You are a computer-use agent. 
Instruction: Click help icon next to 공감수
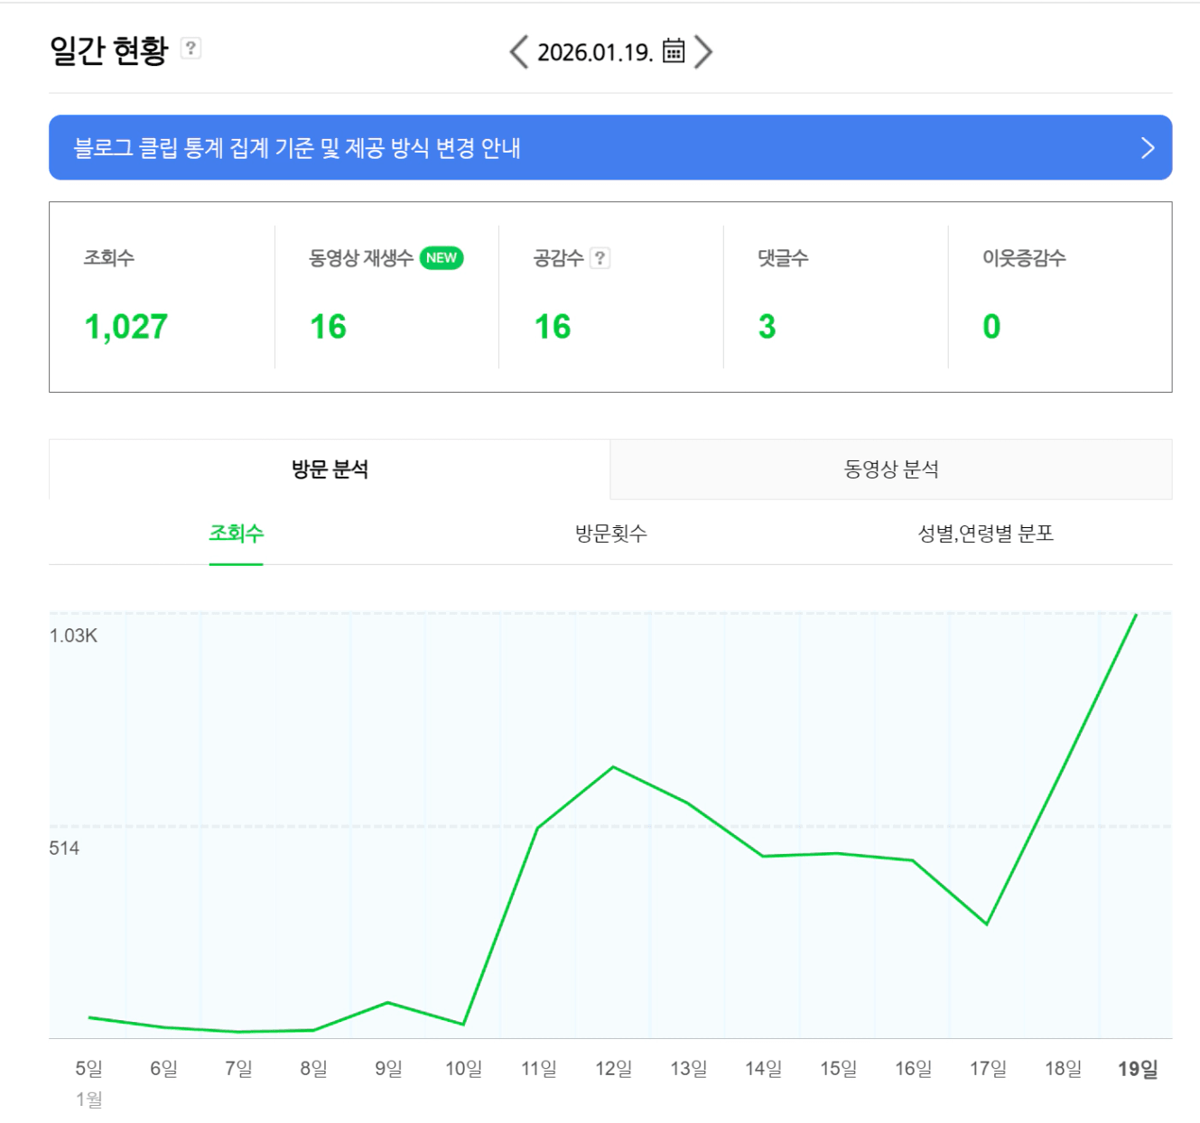pos(600,258)
